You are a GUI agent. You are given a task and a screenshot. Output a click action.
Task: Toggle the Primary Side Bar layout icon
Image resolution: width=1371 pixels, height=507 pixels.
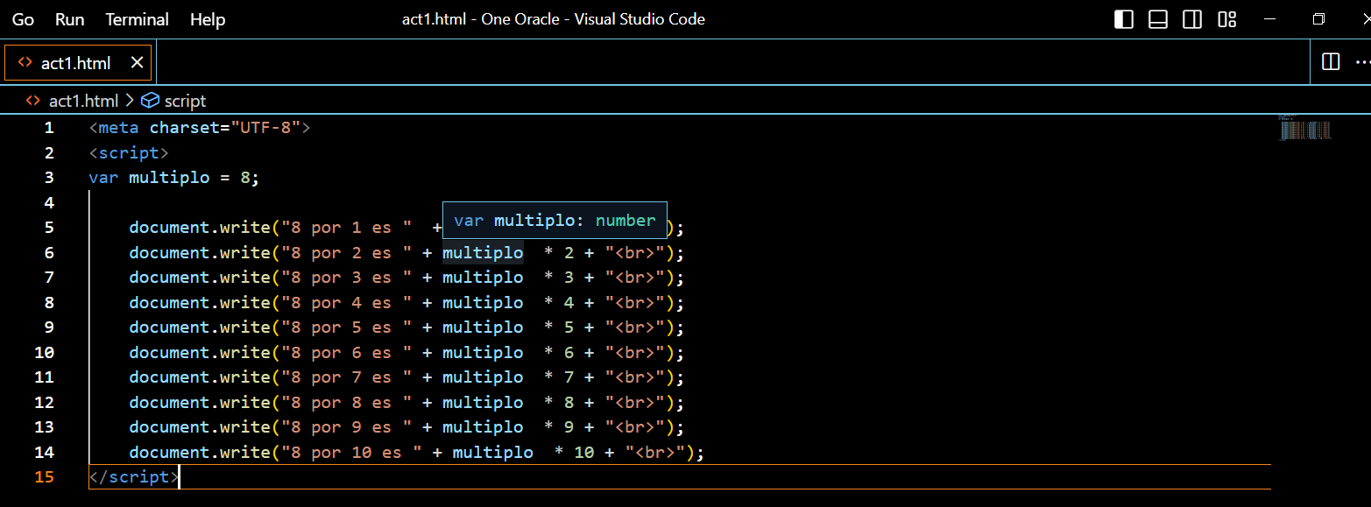[1124, 19]
